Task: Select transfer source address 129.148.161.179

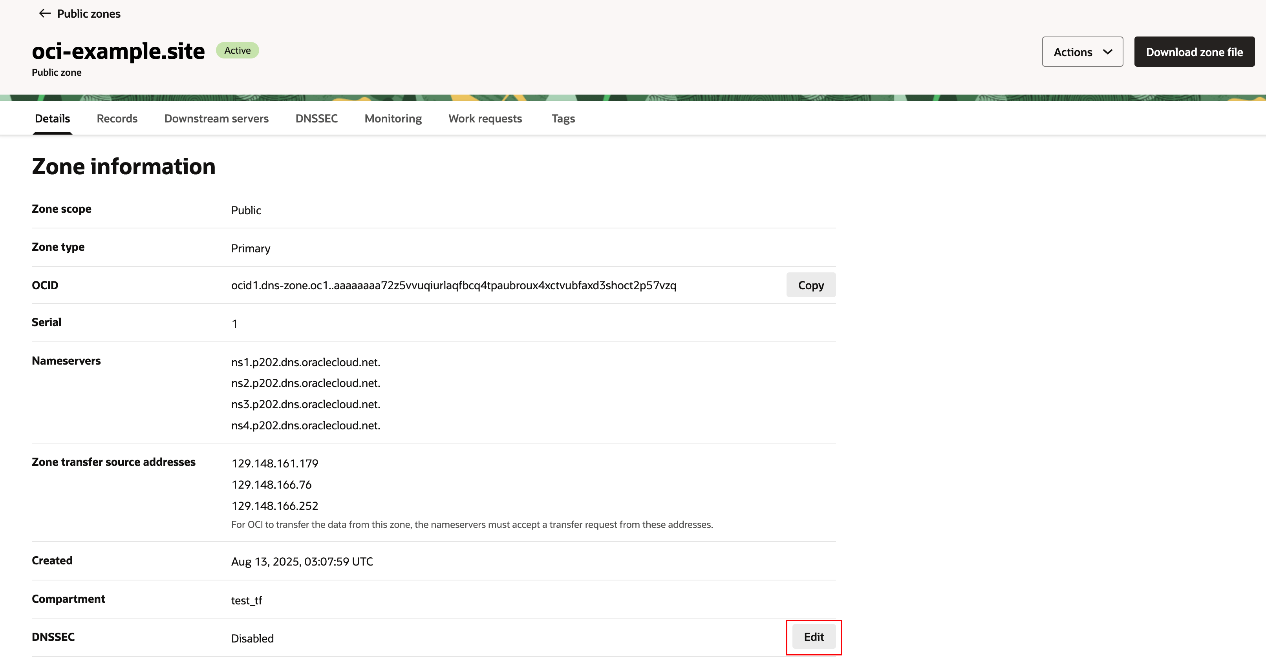Action: pyautogui.click(x=274, y=463)
